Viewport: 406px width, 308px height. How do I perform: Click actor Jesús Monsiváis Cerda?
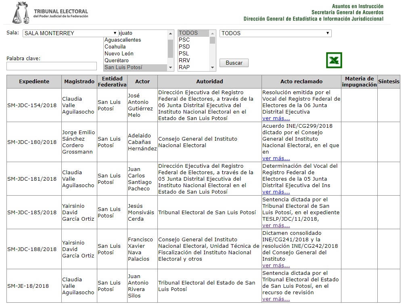[x=141, y=213]
